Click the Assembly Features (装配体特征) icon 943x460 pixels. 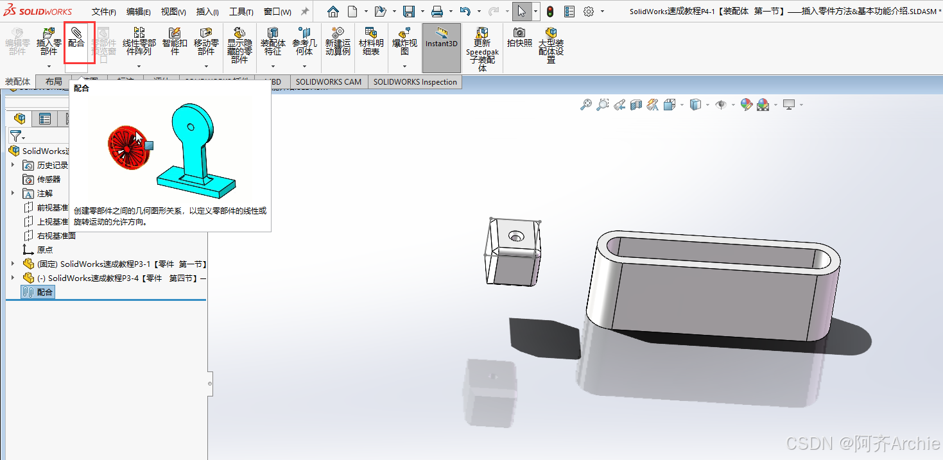coord(273,33)
